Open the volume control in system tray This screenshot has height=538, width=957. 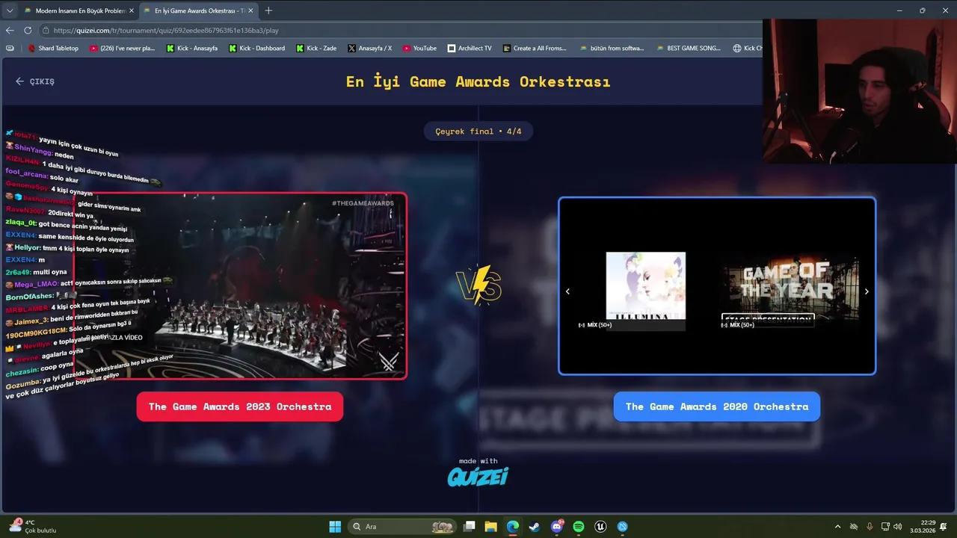(897, 527)
